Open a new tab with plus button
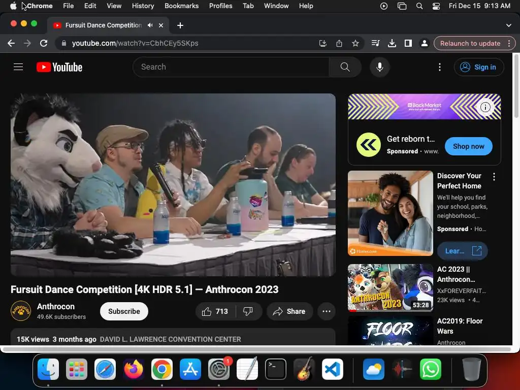 click(180, 25)
